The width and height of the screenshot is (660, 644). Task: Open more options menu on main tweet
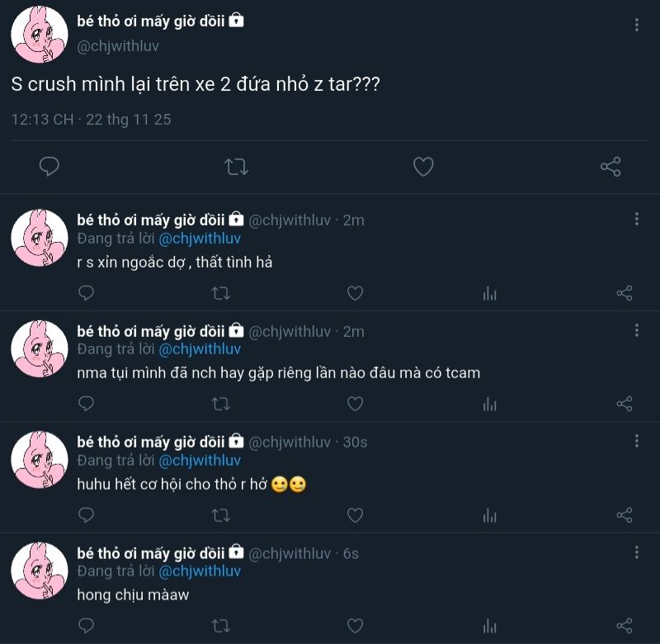click(636, 25)
